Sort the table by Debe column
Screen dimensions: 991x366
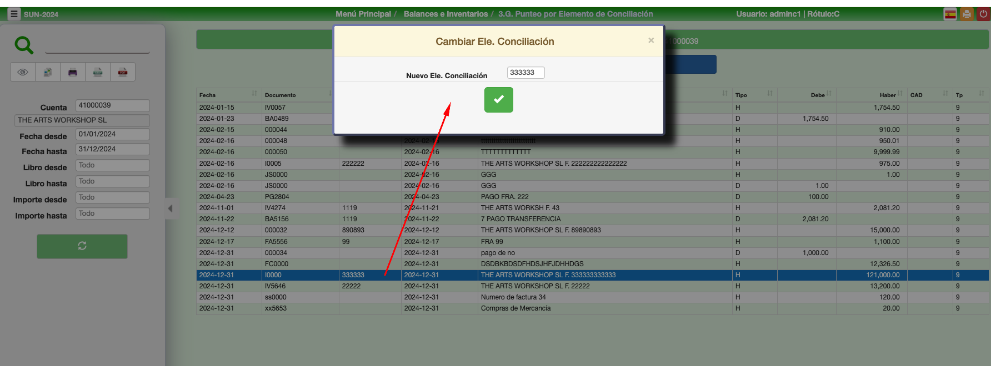pos(817,95)
